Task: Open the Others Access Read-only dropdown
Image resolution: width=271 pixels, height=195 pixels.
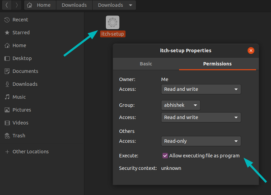Action: click(201, 141)
